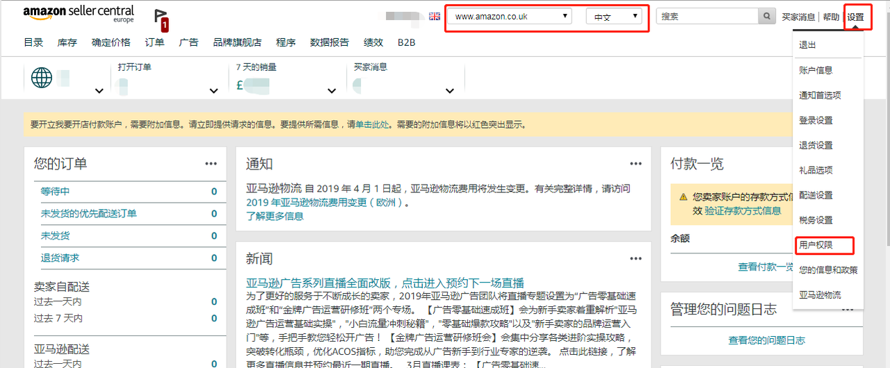Open the 订单 menu
Image resolution: width=890 pixels, height=368 pixels.
point(154,42)
